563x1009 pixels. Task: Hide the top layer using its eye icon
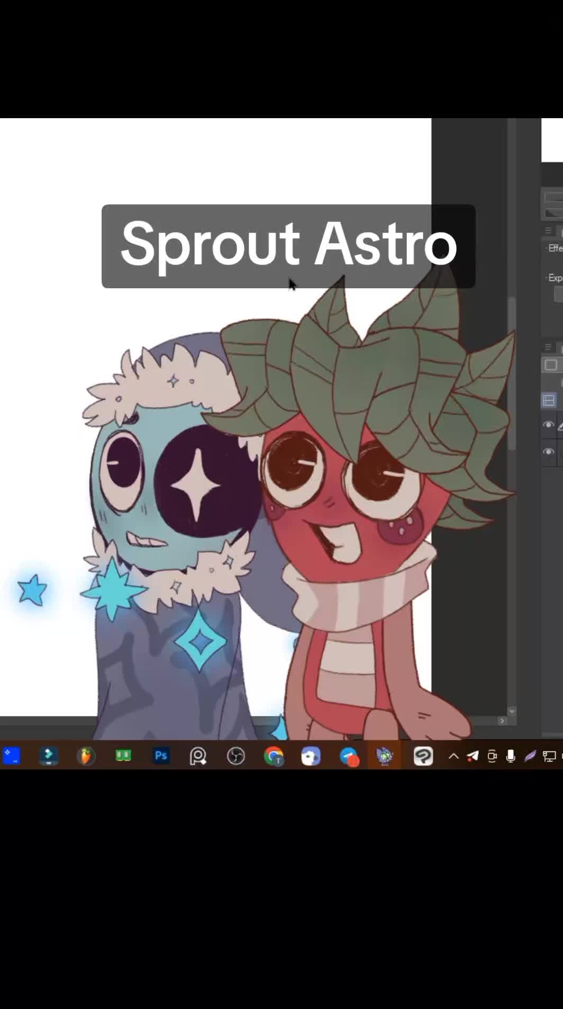coord(548,425)
